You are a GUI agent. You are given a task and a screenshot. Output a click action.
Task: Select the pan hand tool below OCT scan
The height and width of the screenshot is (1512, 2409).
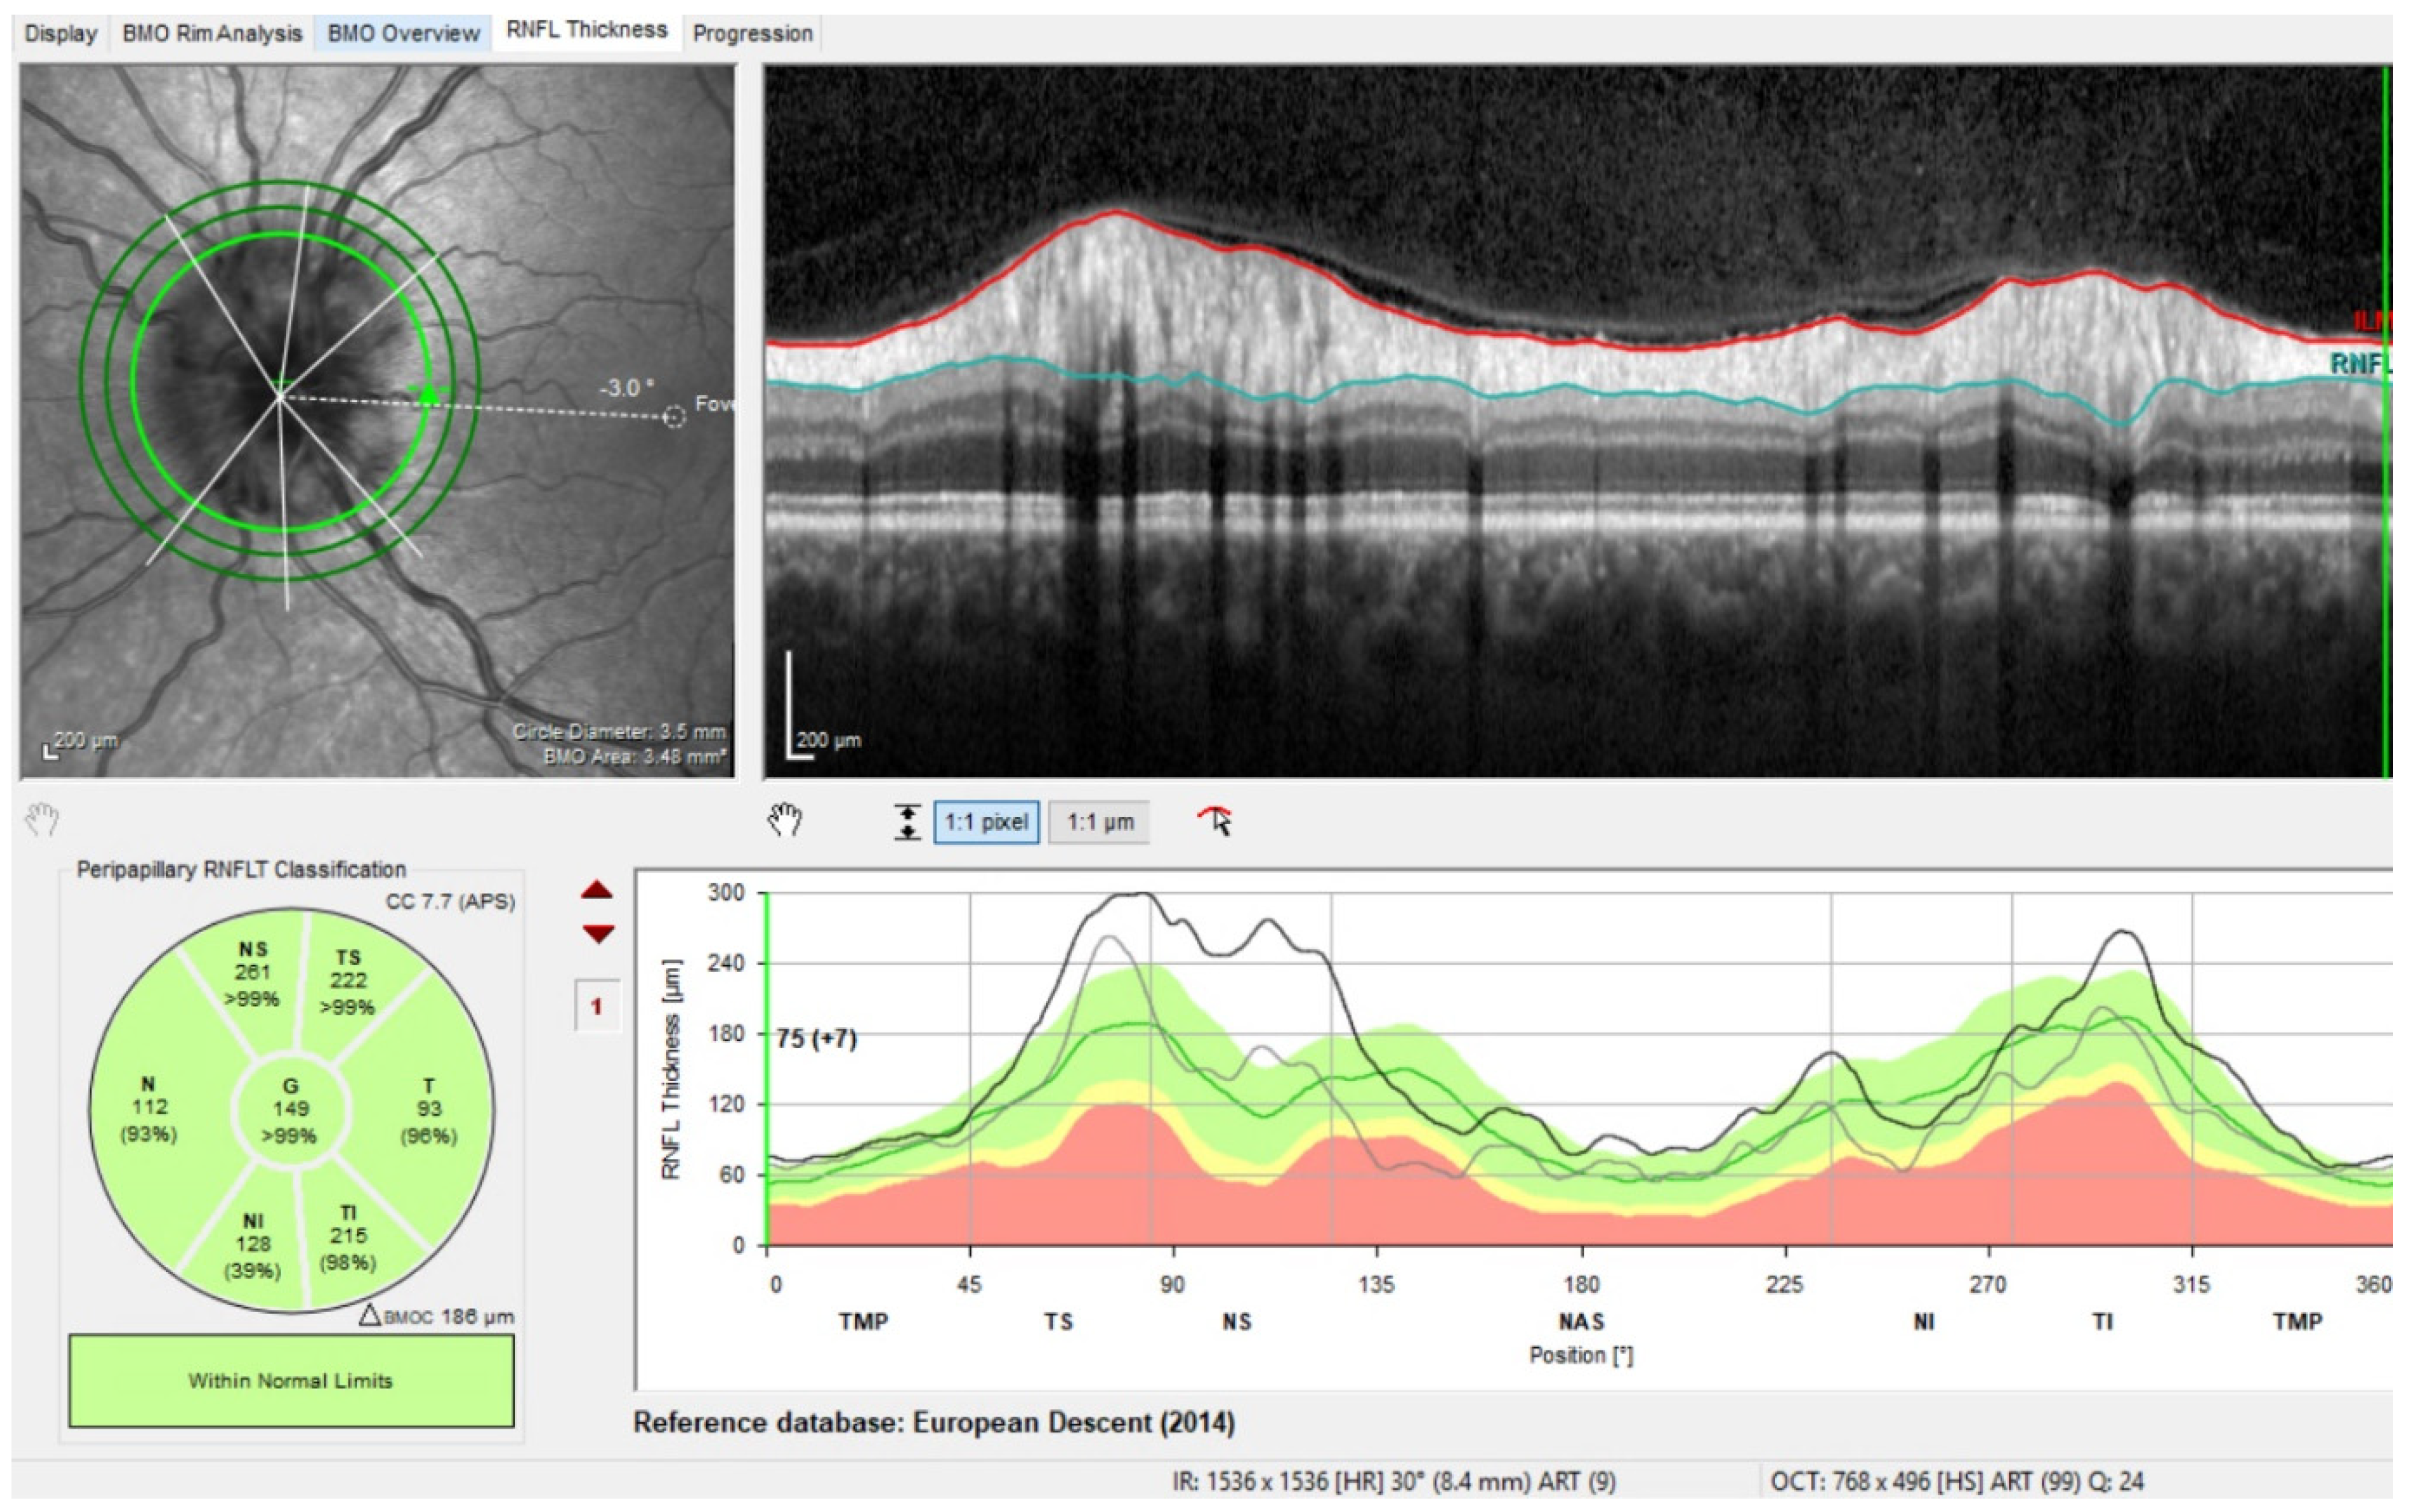[786, 820]
